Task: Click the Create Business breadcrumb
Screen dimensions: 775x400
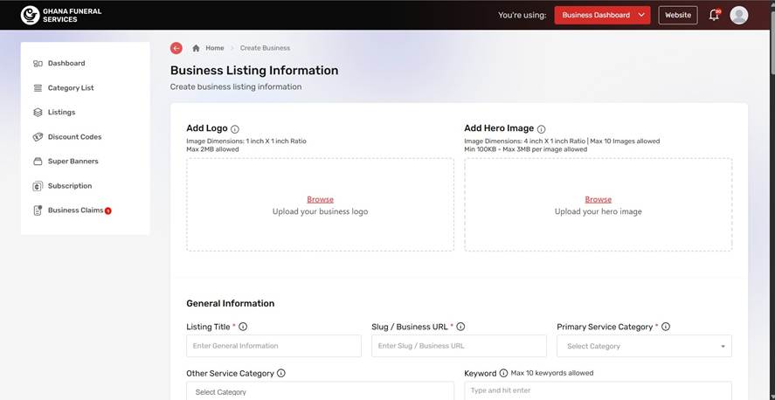Action: tap(265, 48)
